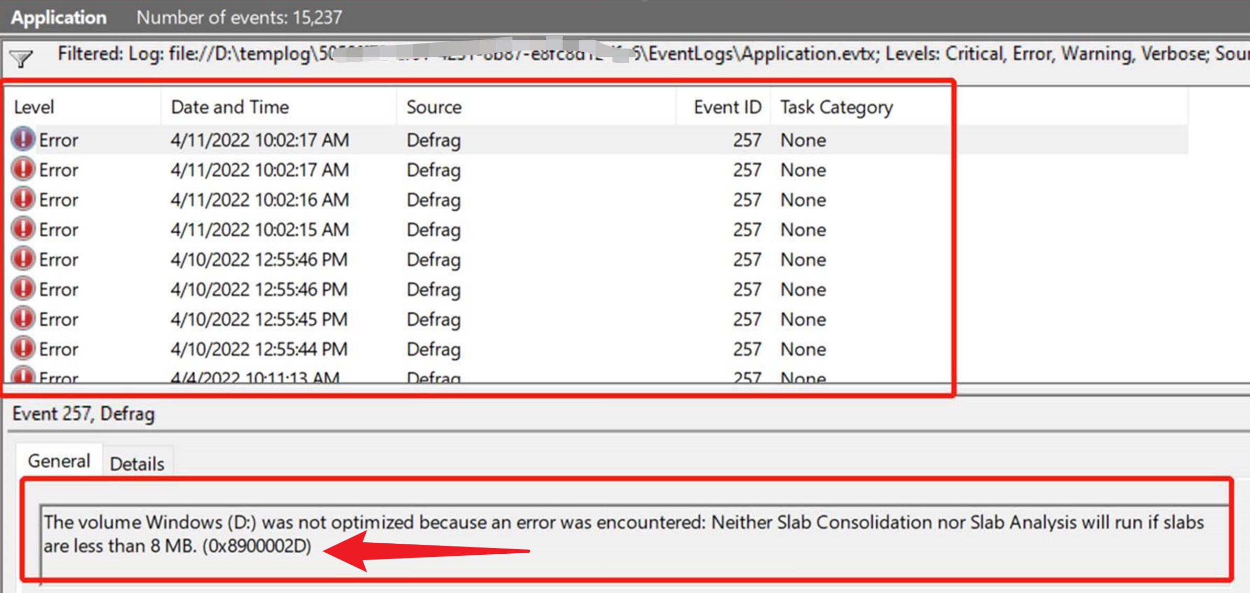
Task: Click the Task Category column header
Action: pos(836,107)
